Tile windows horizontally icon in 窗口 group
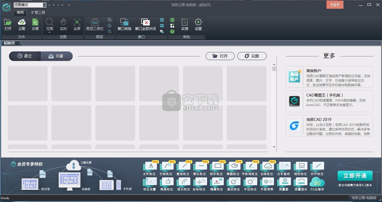Image resolution: width=382 pixels, height=202 pixels. (x=162, y=26)
